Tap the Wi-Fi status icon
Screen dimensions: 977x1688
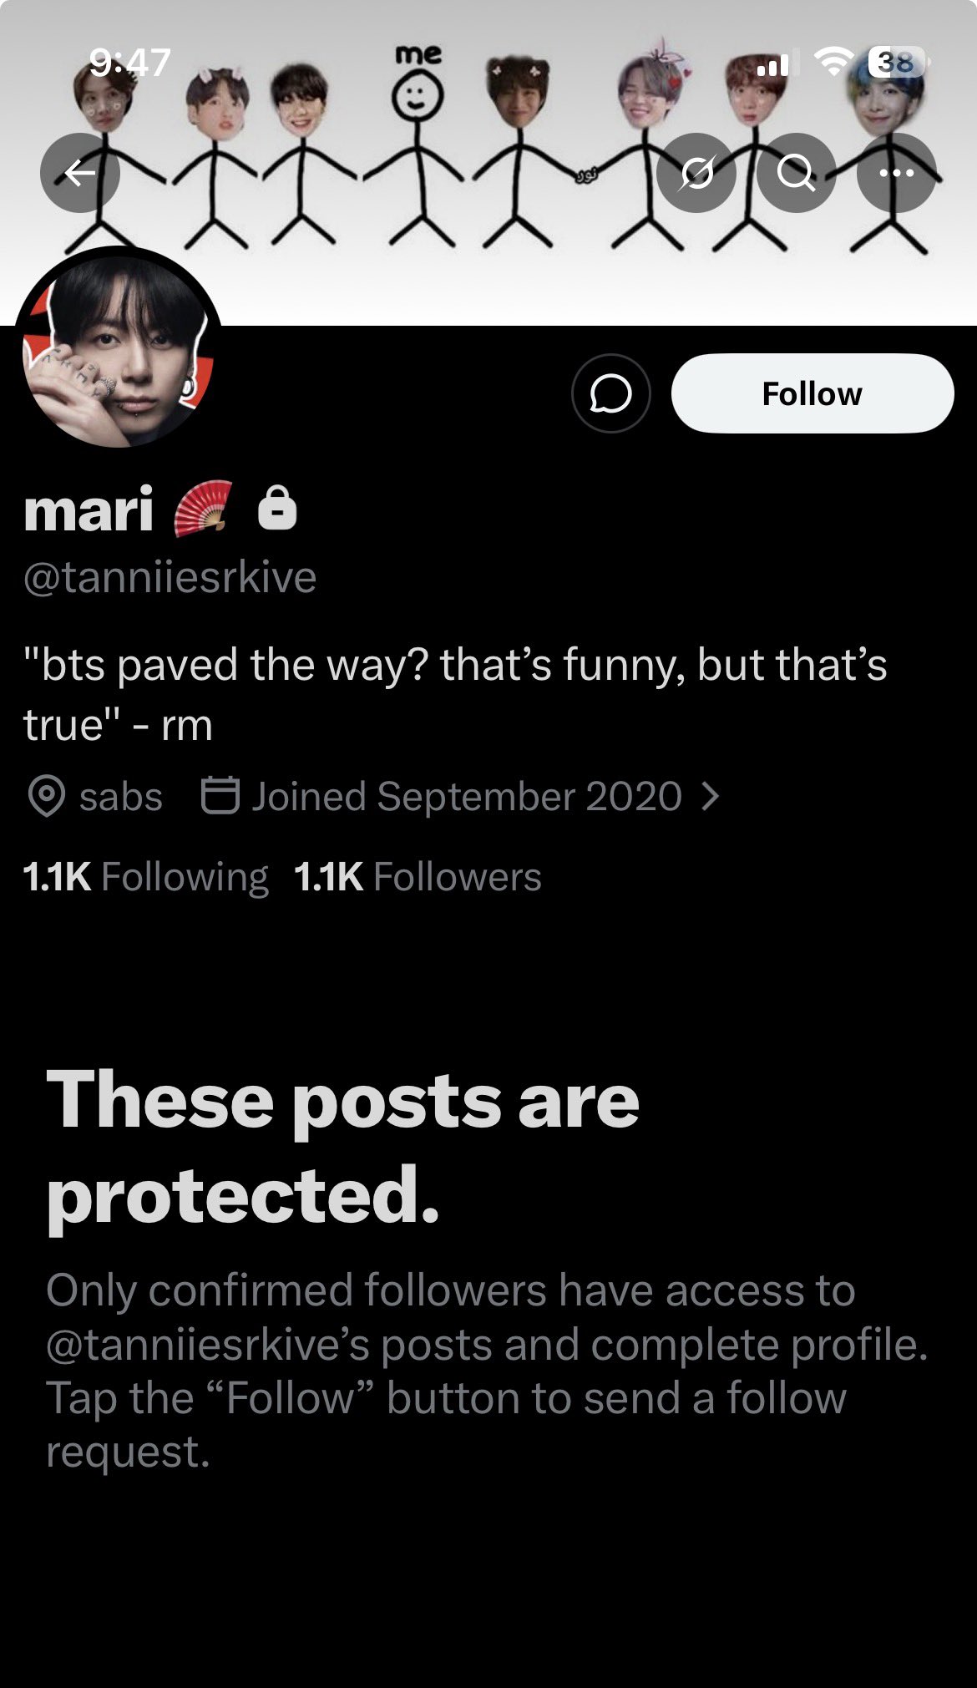[831, 62]
